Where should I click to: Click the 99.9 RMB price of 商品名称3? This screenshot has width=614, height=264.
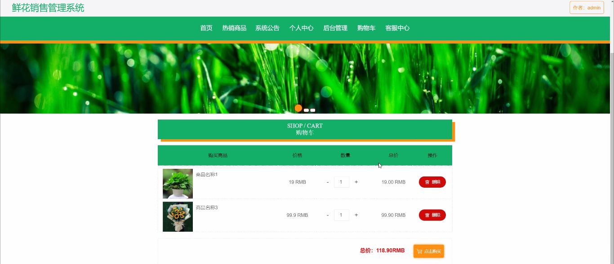click(298, 216)
